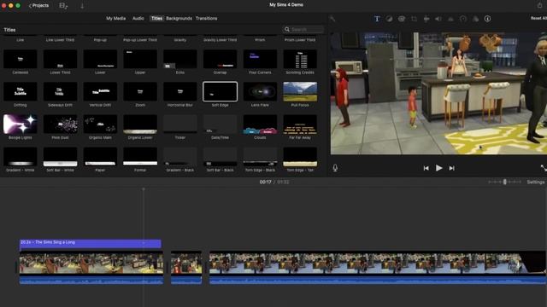Select the Formal title thumbnail

pos(140,157)
